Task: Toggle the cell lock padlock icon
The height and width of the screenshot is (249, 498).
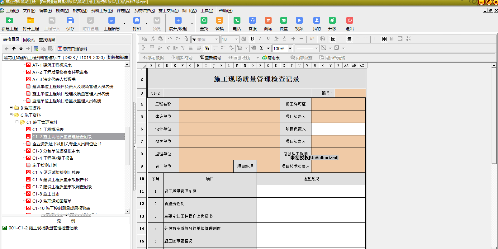Action: pos(207,48)
